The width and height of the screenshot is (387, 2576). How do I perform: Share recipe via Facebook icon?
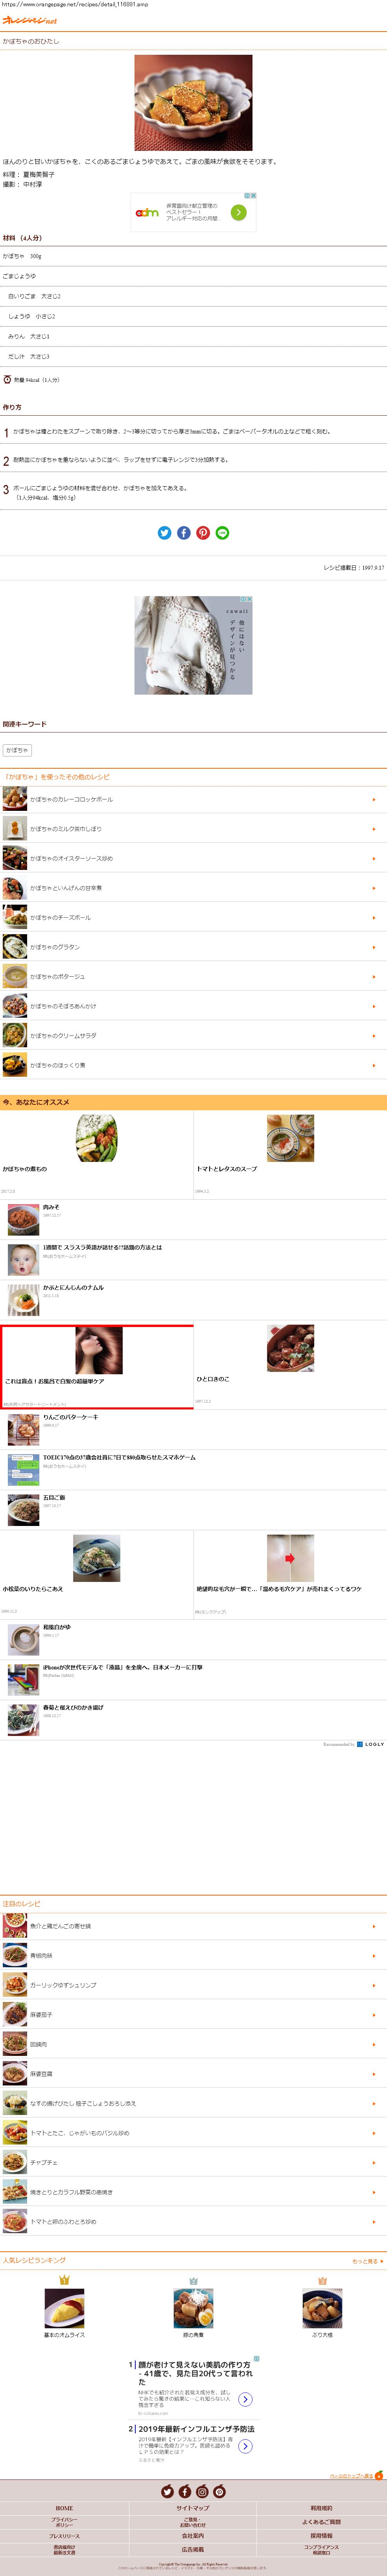point(184,533)
